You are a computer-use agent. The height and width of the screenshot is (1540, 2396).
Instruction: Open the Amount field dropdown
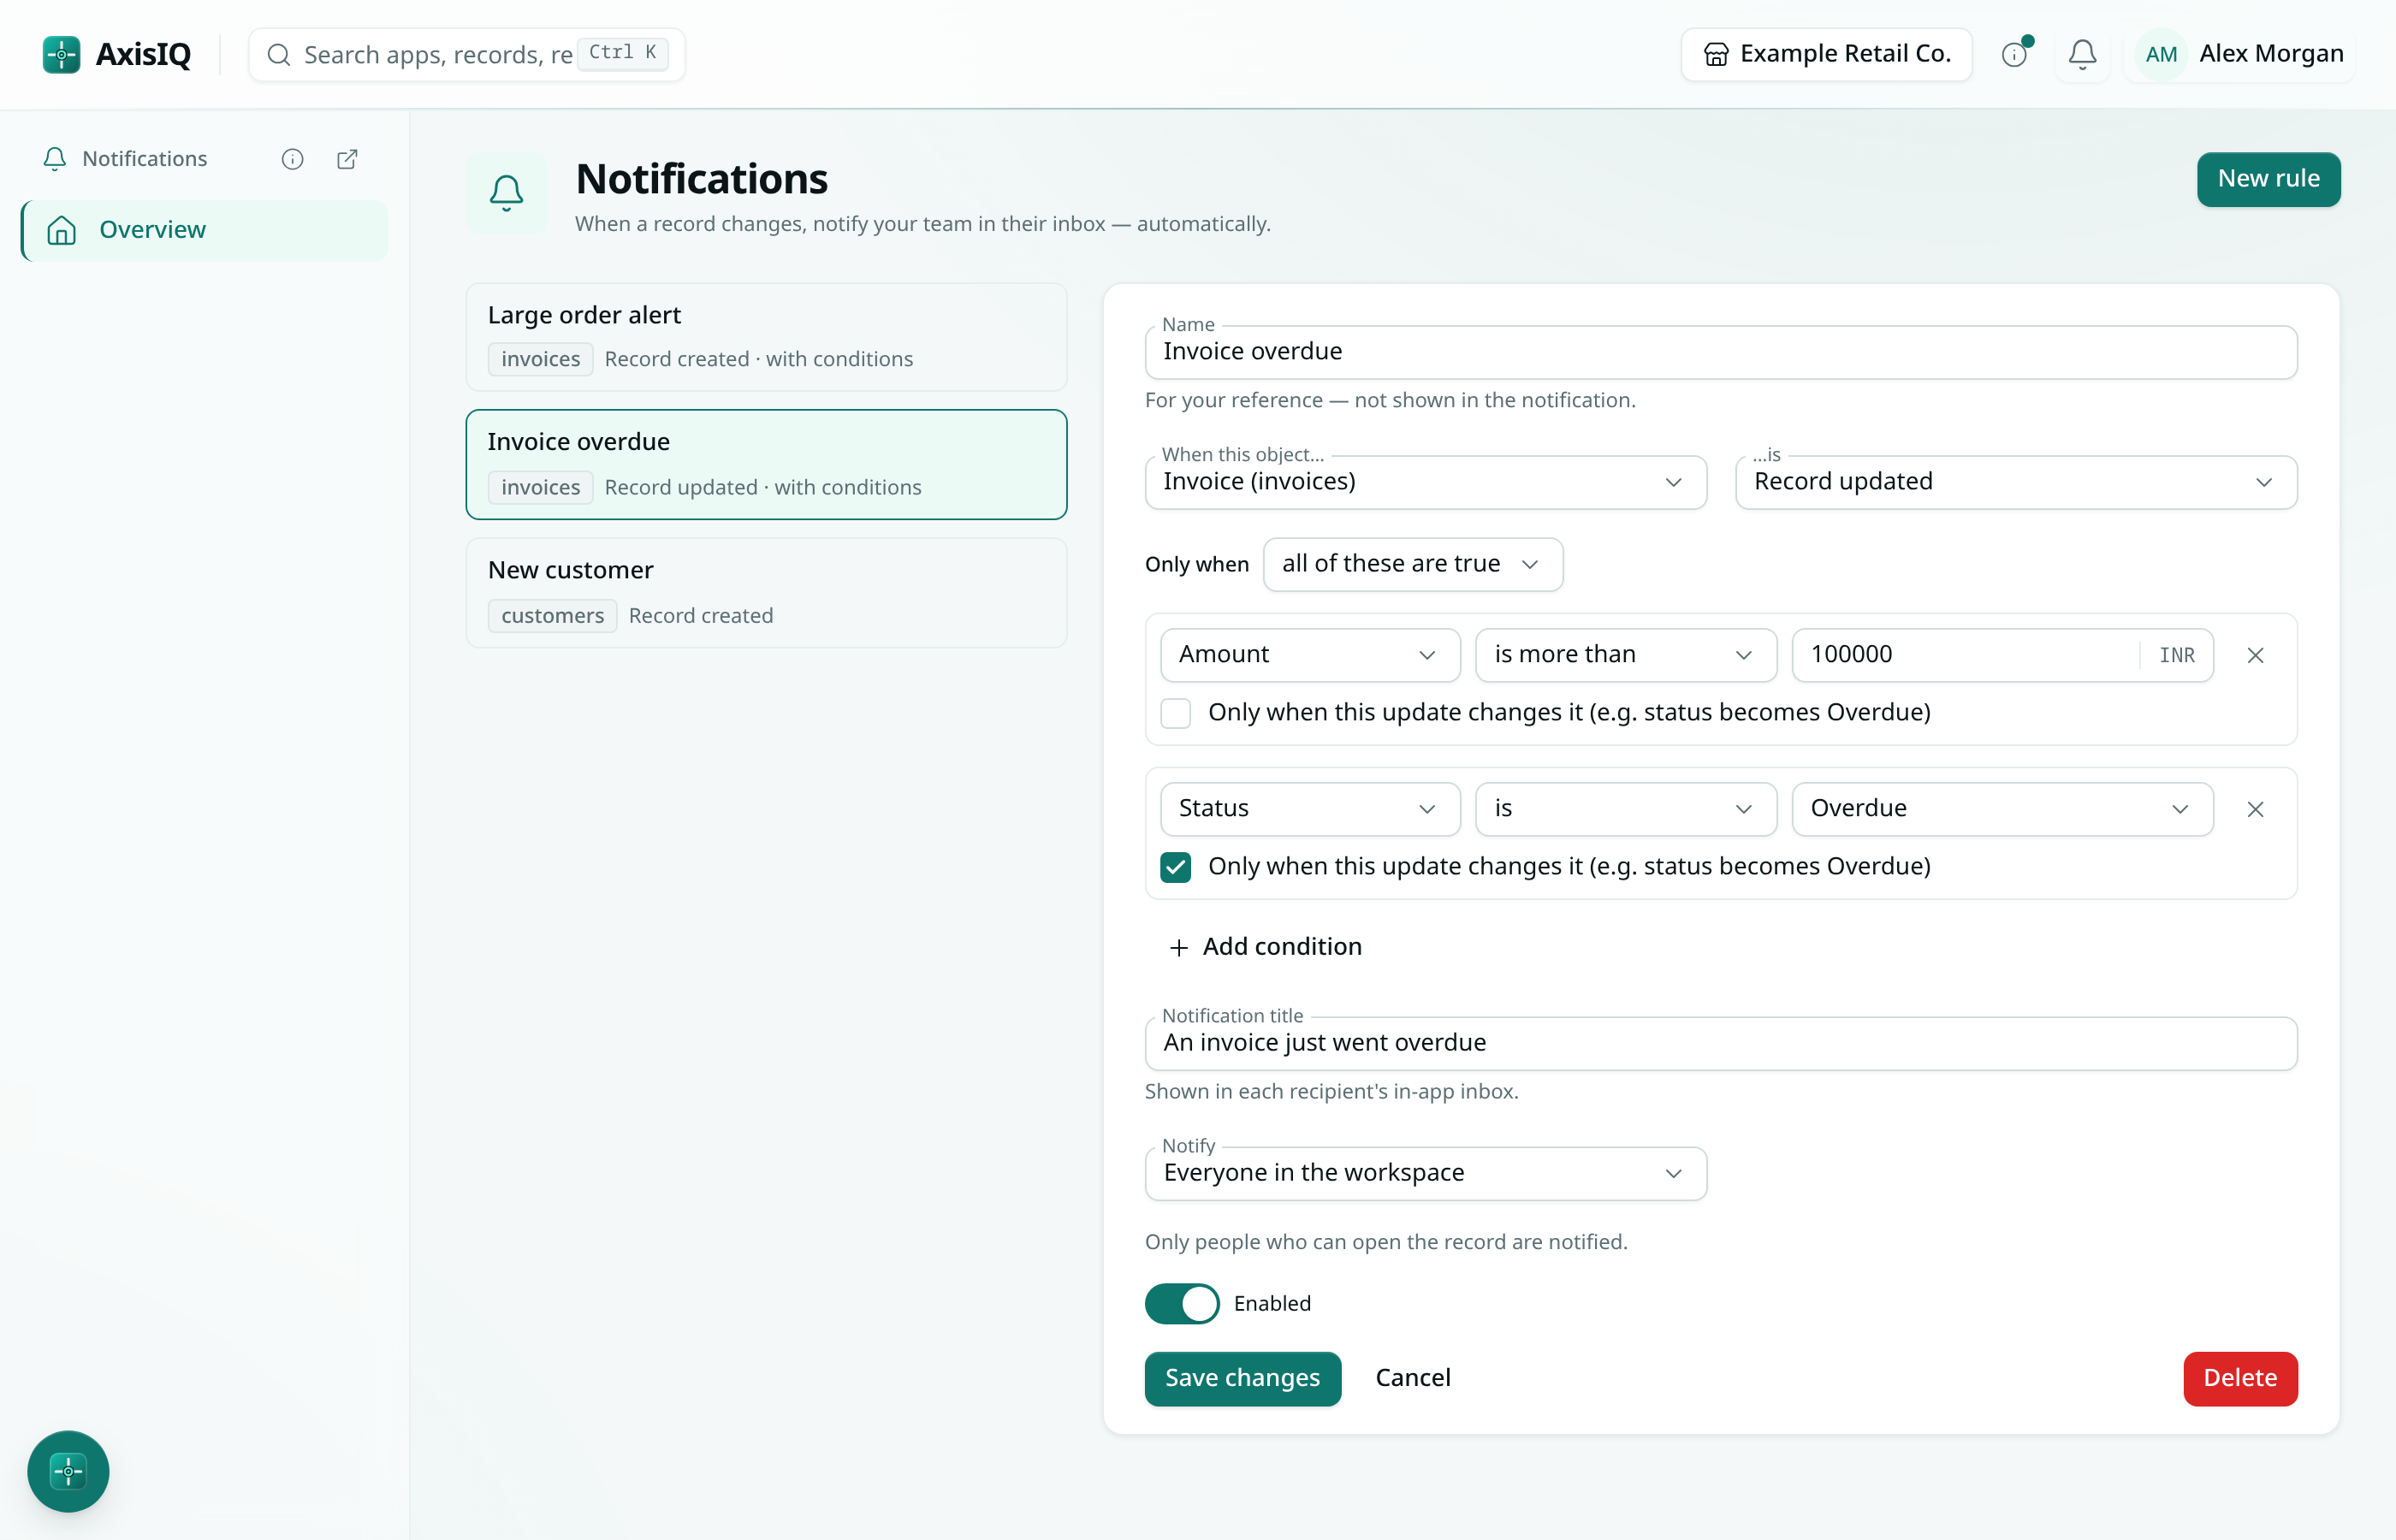(x=1310, y=655)
